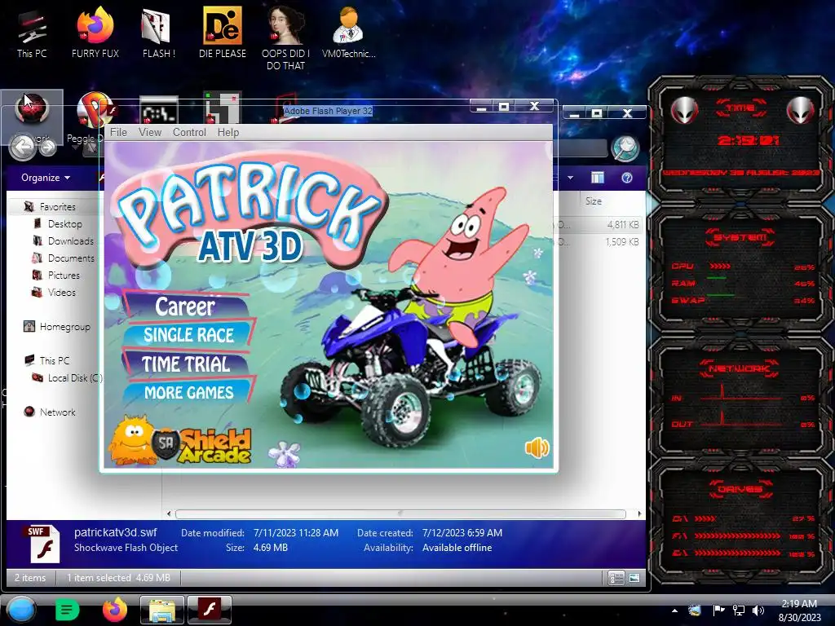The height and width of the screenshot is (626, 835).
Task: Choose SINGLE RACE in the game menu
Action: click(188, 335)
